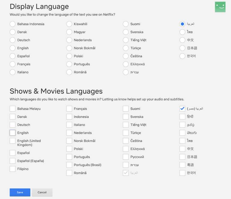Check Čeština shows language checkbox
The height and width of the screenshot is (199, 231).
[126, 141]
